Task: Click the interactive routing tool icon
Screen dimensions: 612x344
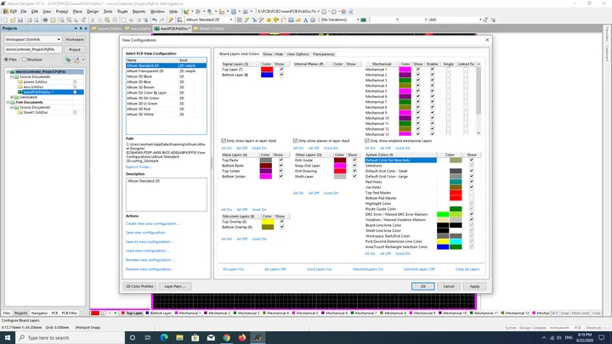Action: point(246,20)
